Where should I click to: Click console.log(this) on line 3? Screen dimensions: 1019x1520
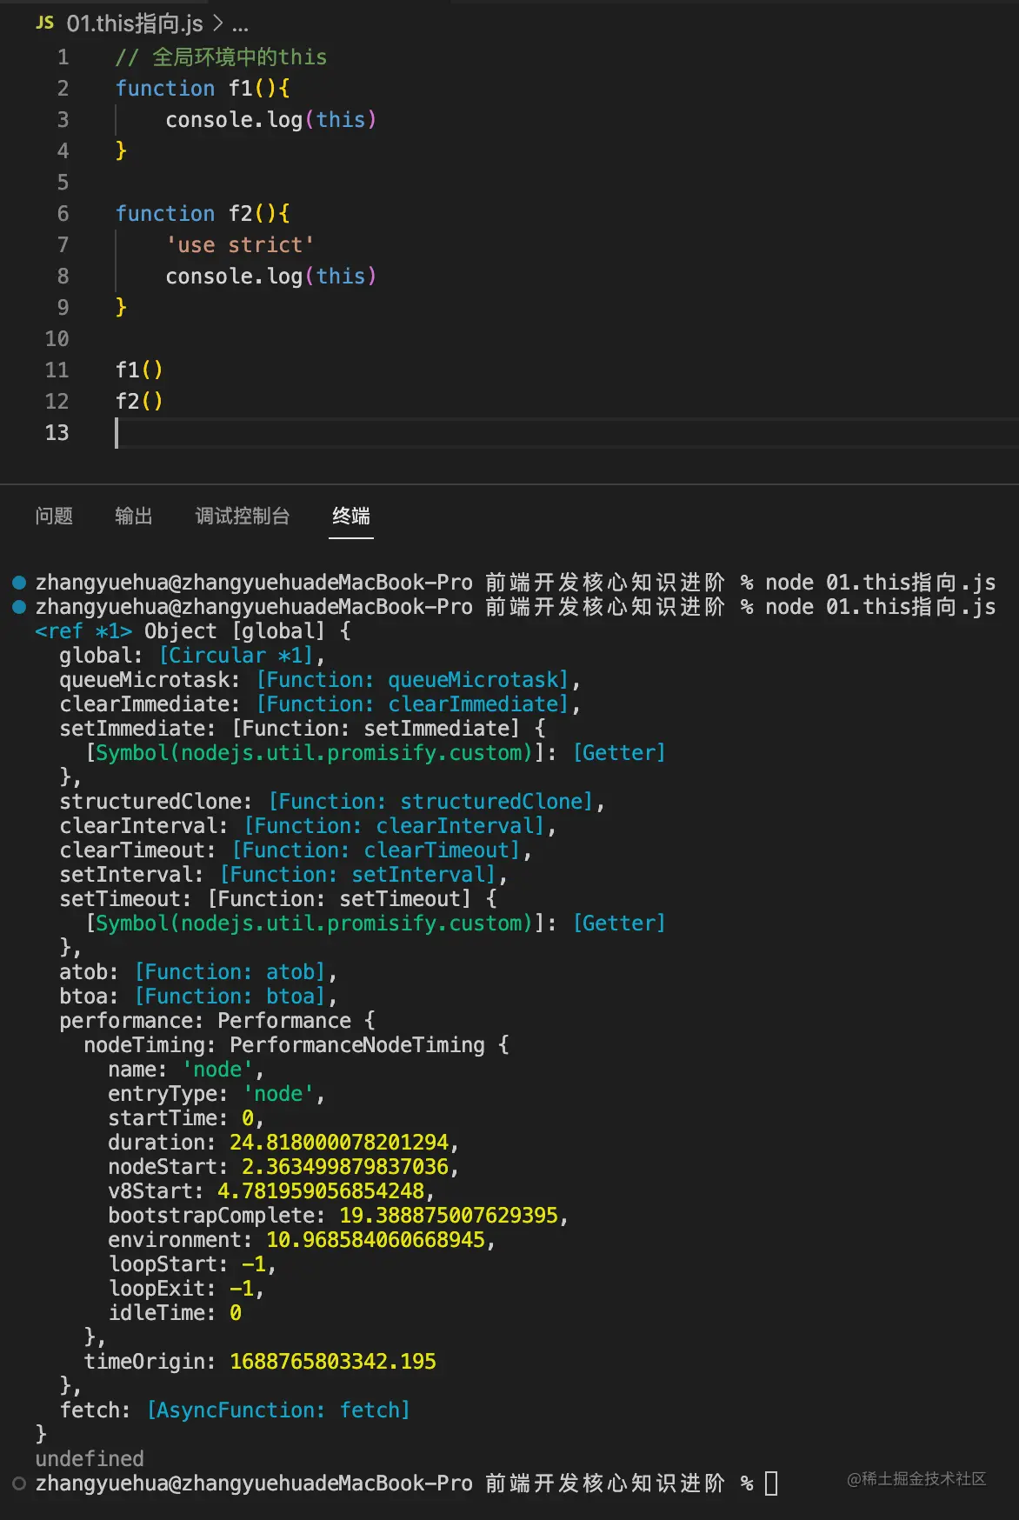[x=271, y=120]
